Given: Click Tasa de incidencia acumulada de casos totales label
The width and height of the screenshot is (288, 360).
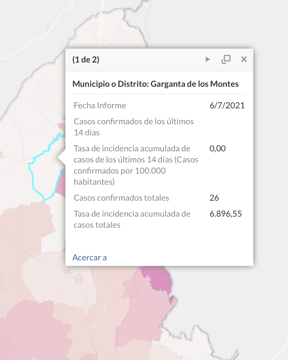Looking at the screenshot, I should tap(132, 219).
